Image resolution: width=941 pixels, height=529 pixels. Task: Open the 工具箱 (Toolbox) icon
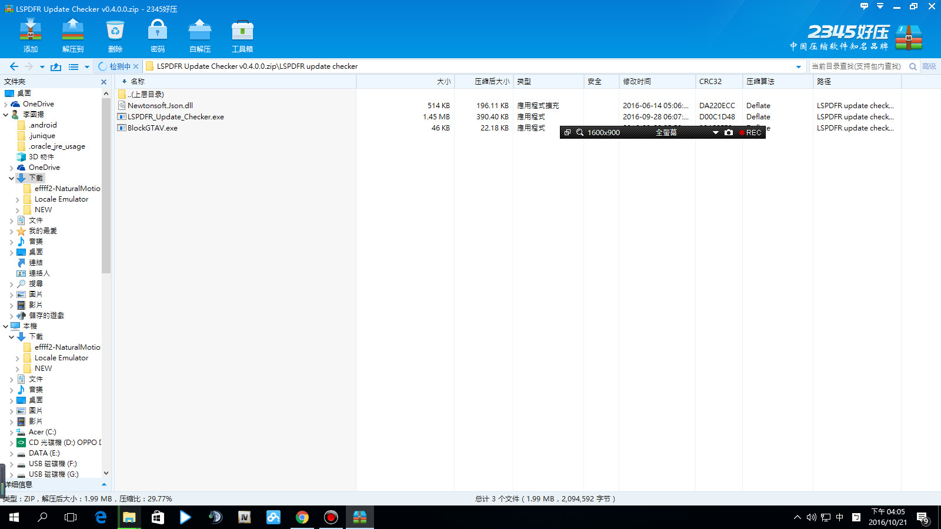(242, 35)
